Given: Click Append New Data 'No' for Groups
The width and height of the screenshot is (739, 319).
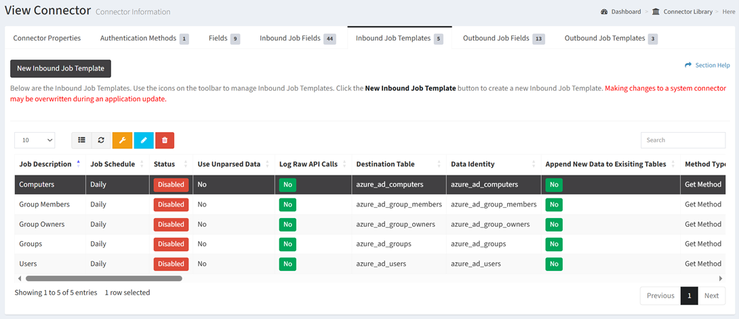Looking at the screenshot, I should (554, 244).
